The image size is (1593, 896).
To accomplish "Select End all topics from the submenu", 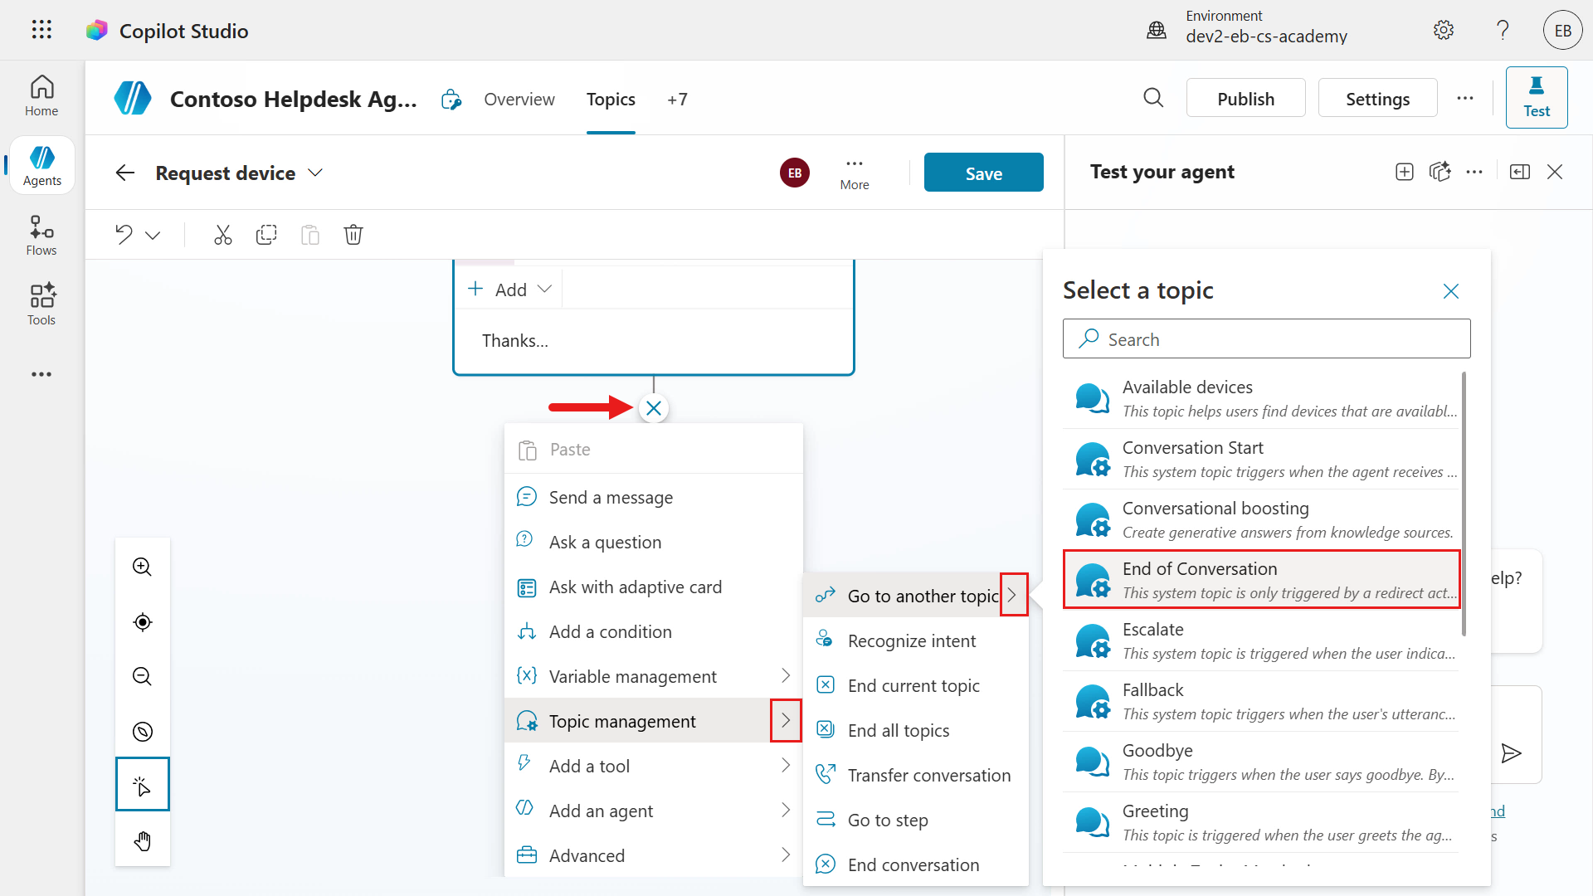I will coord(899,730).
